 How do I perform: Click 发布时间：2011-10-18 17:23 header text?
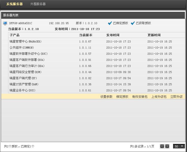tap(77, 29)
